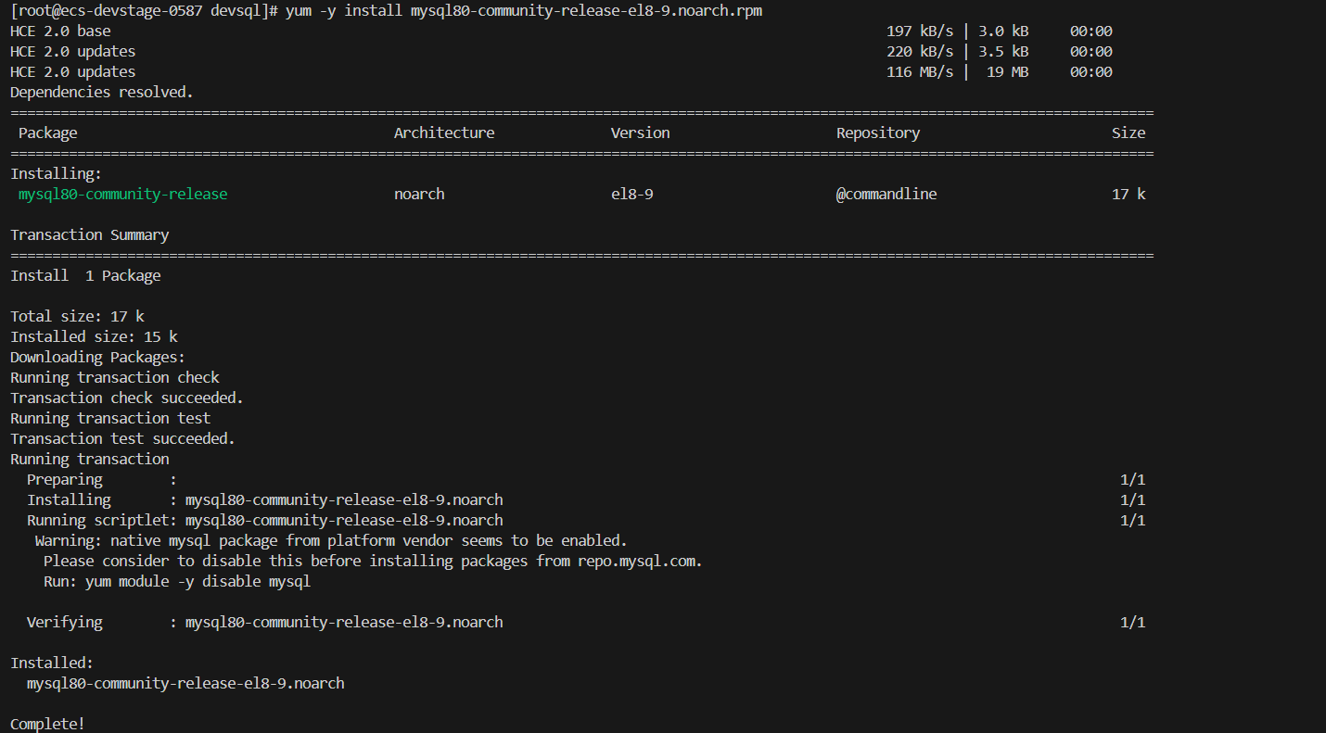Click the 'Size' column header
Image resolution: width=1326 pixels, height=733 pixels.
(1128, 133)
